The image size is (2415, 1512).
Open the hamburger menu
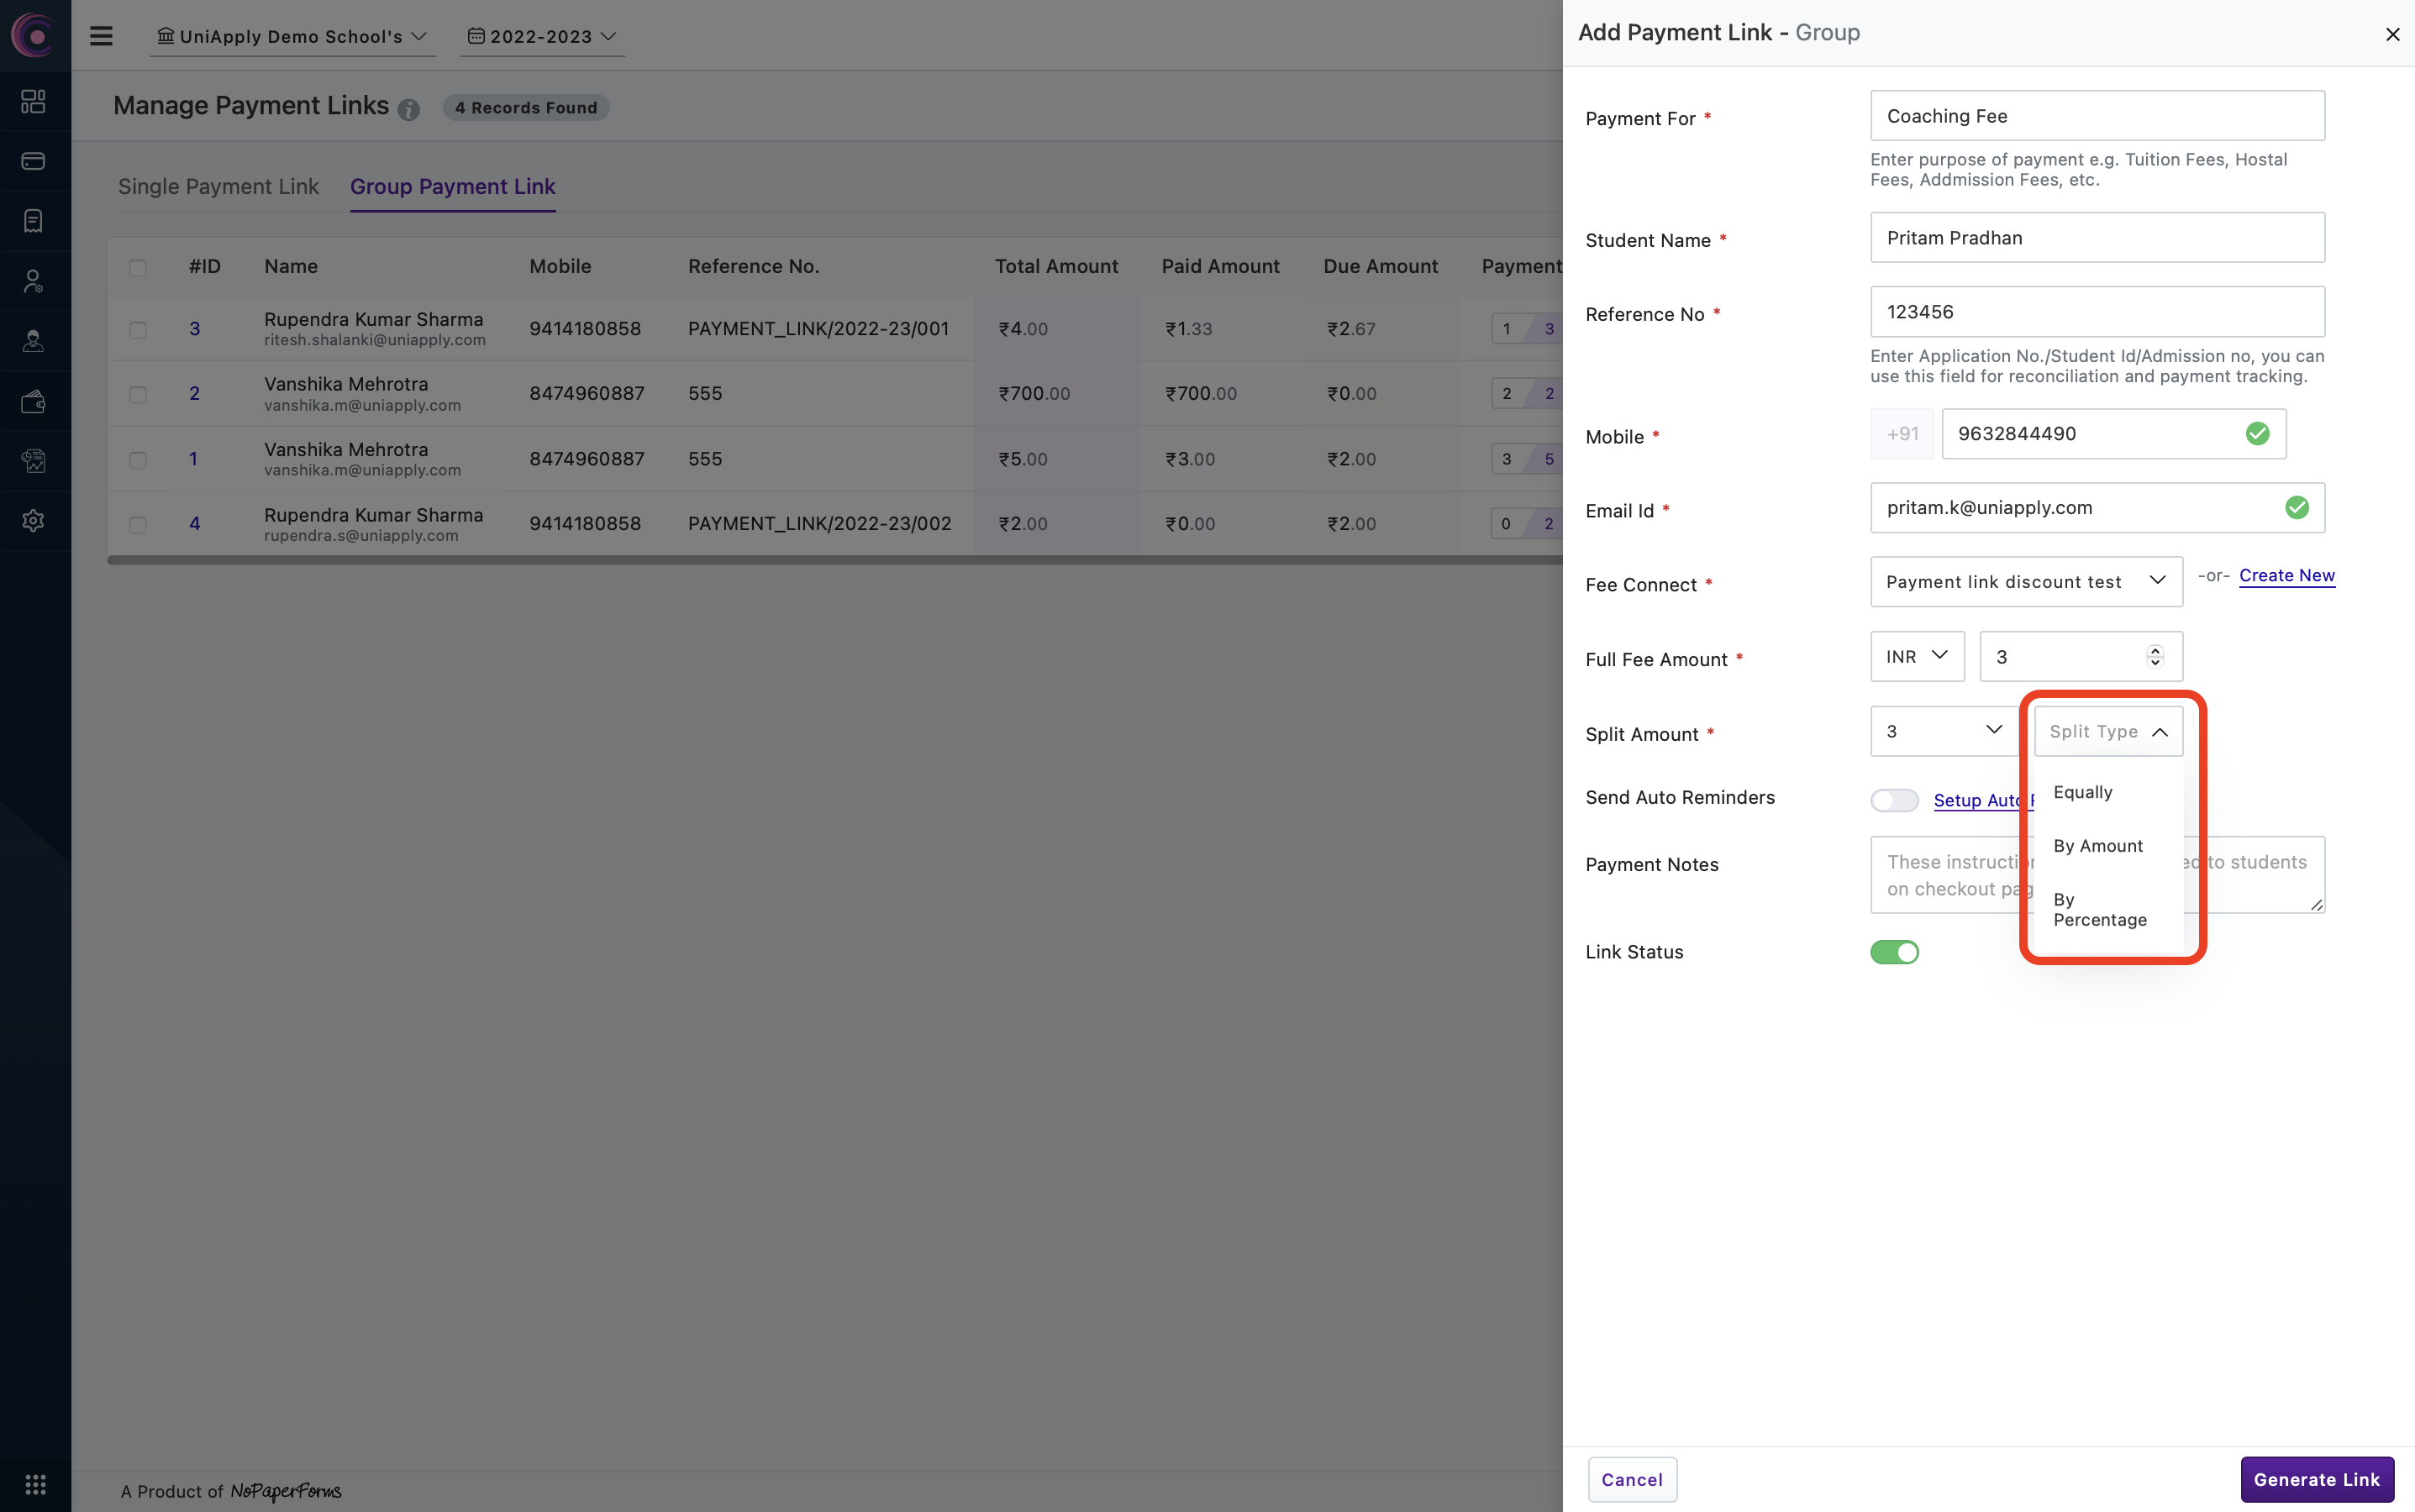(x=101, y=36)
